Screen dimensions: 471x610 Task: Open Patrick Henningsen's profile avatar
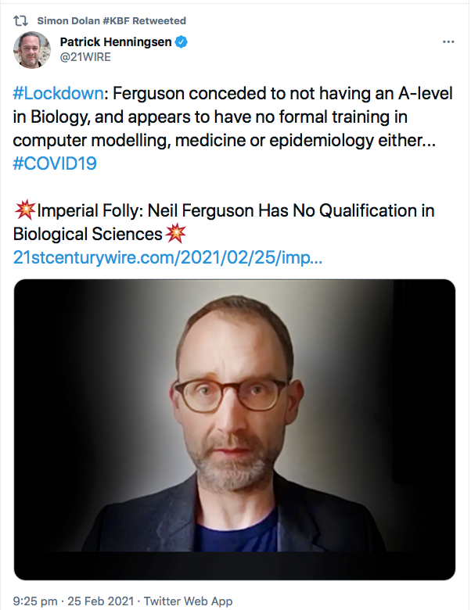tap(32, 50)
